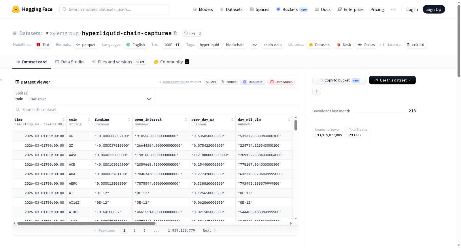Screen dimensions: 461x248
Task: Click the Datasets library tag
Action: point(319,45)
